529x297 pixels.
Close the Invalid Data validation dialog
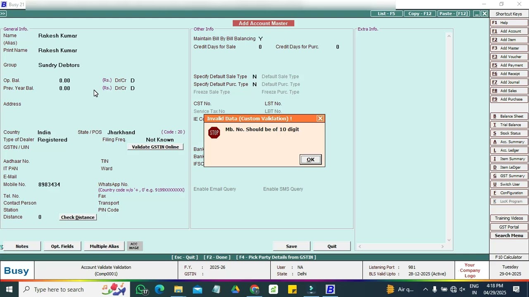point(320,118)
